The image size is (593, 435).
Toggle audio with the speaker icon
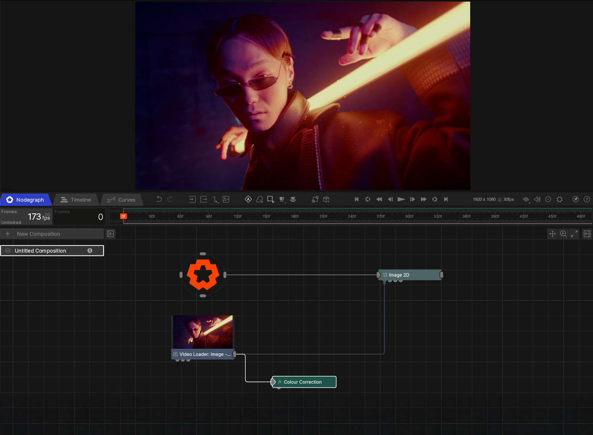coord(537,199)
